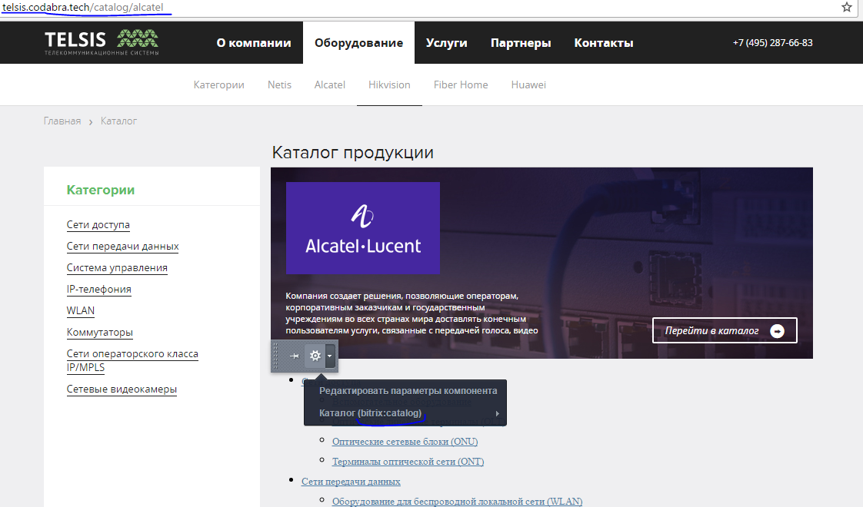Image resolution: width=863 pixels, height=507 pixels.
Task: Open Услуги navigation item
Action: point(446,43)
